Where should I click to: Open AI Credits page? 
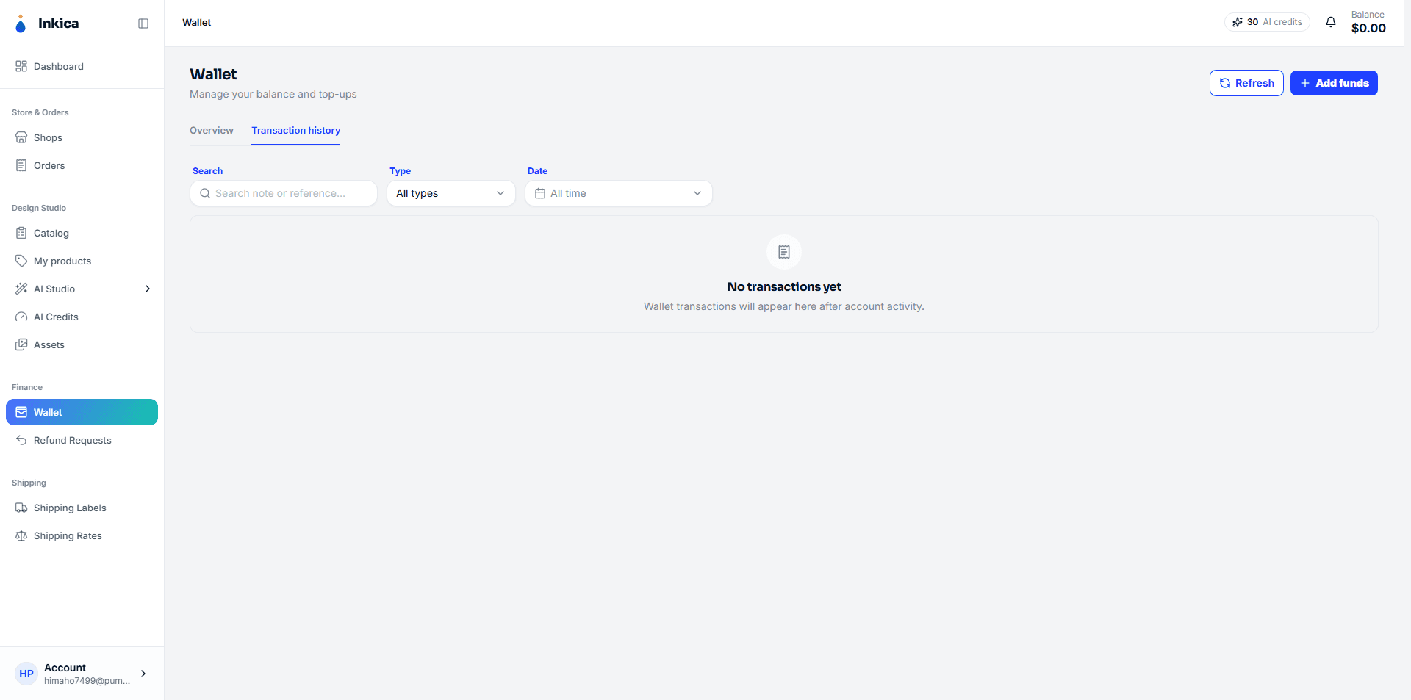(82, 317)
